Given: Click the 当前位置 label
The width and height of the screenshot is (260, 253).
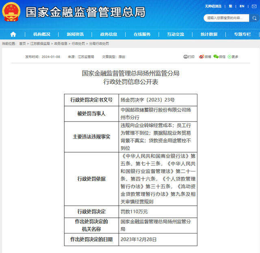Looking at the screenshot, I should [x=9, y=43].
